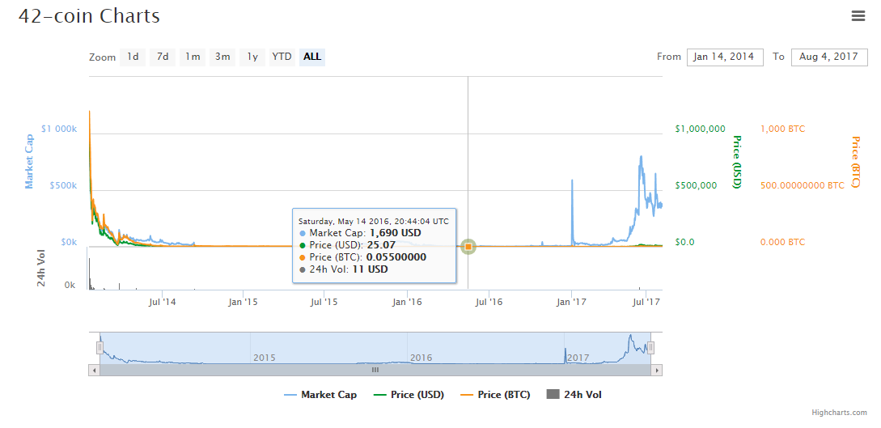This screenshot has height=428, width=881.
Task: Click the Jan '17 axis label
Action: tap(571, 302)
